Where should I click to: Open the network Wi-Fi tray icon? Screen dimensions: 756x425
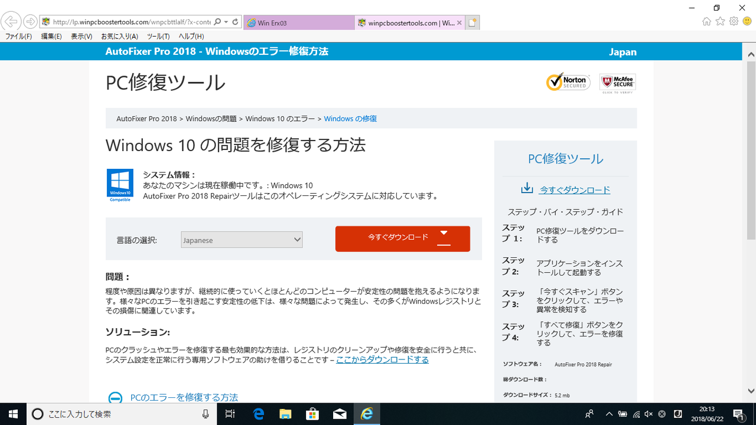pos(636,414)
